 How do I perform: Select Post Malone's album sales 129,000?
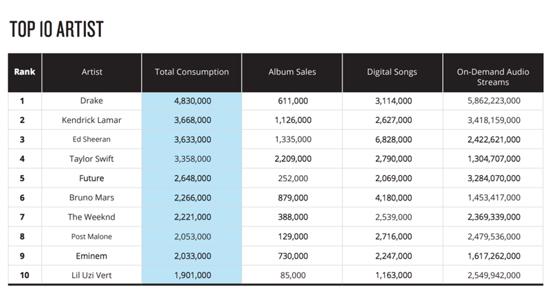[x=292, y=236]
